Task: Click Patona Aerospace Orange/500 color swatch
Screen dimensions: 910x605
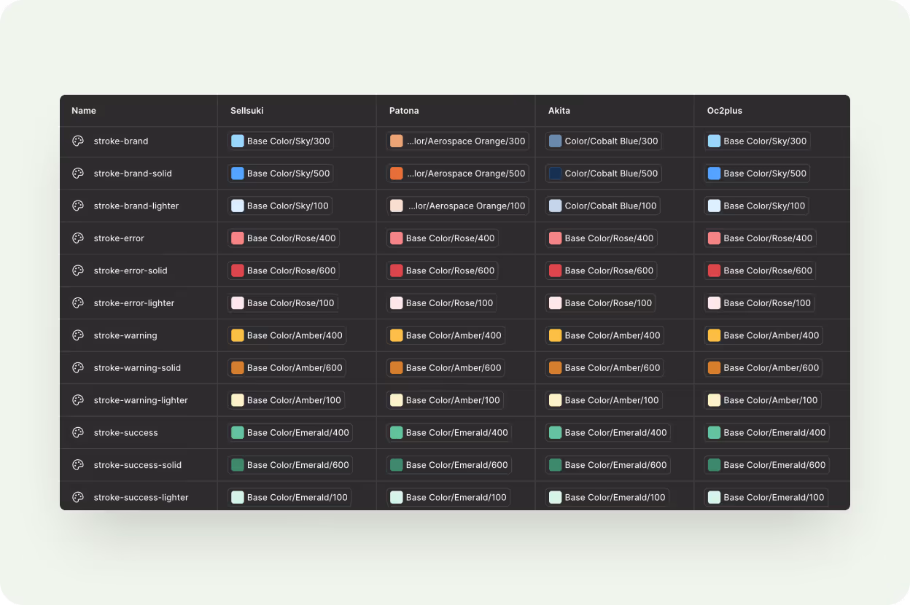Action: (397, 173)
